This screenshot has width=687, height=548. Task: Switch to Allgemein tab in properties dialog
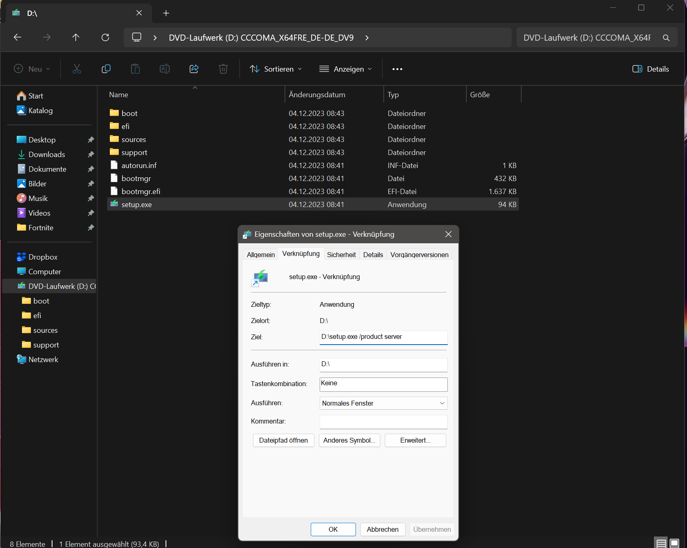[x=261, y=255]
